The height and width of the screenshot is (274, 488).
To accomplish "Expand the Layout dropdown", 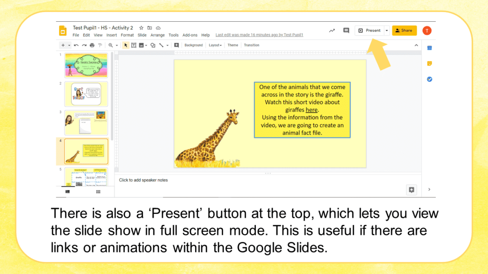I will click(x=215, y=45).
